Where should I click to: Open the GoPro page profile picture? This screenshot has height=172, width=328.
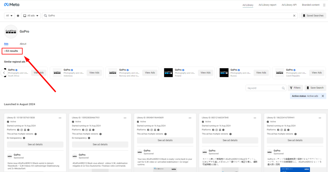11,32
